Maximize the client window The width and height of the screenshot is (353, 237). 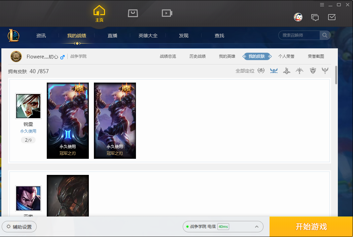(x=339, y=5)
